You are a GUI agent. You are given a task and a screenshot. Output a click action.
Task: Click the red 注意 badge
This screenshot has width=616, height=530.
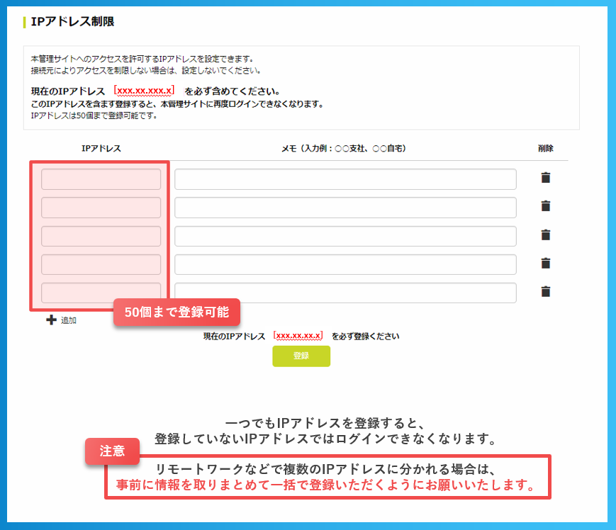pyautogui.click(x=112, y=451)
